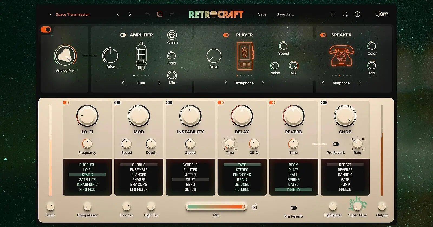Enable the Chop effect toggle
This screenshot has height=227, width=433.
(324, 102)
